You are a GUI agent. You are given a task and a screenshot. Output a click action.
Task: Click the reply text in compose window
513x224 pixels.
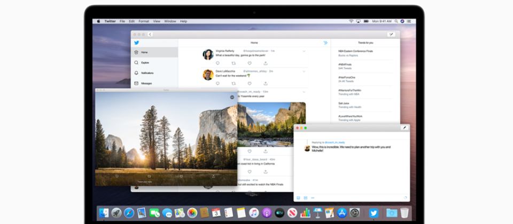coord(351,149)
